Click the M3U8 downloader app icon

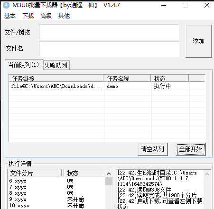point(6,5)
